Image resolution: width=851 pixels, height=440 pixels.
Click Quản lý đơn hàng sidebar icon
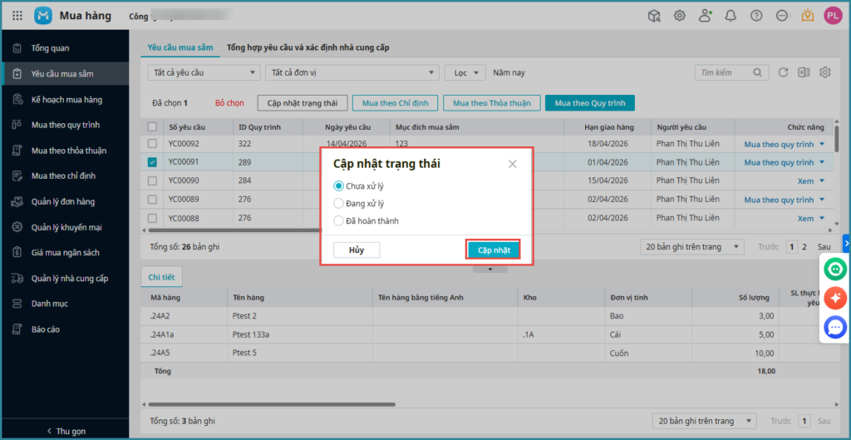pos(17,201)
